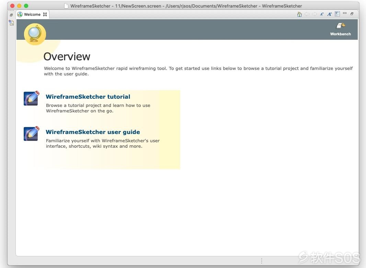
Task: Click the welcome paragraph about rapid wireframing tool
Action: click(x=198, y=71)
